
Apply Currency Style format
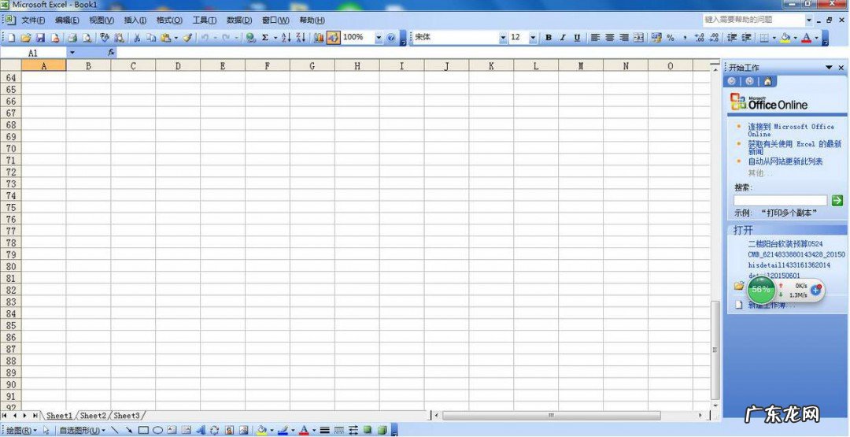(x=656, y=38)
